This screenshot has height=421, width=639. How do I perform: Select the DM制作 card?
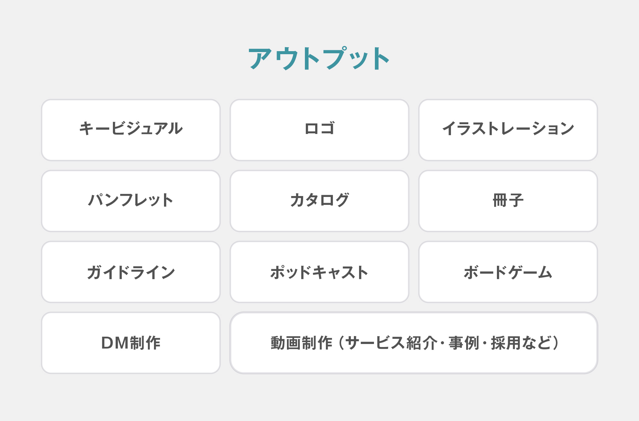click(131, 343)
